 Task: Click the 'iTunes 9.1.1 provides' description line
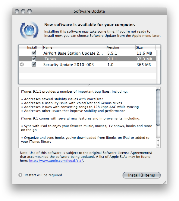tap(74, 91)
